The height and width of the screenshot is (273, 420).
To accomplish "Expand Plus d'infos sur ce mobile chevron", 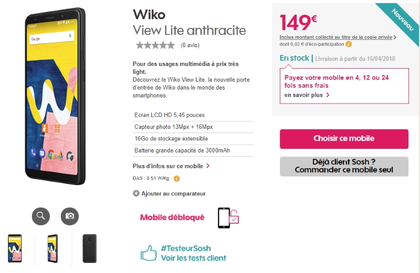I will coord(208,166).
